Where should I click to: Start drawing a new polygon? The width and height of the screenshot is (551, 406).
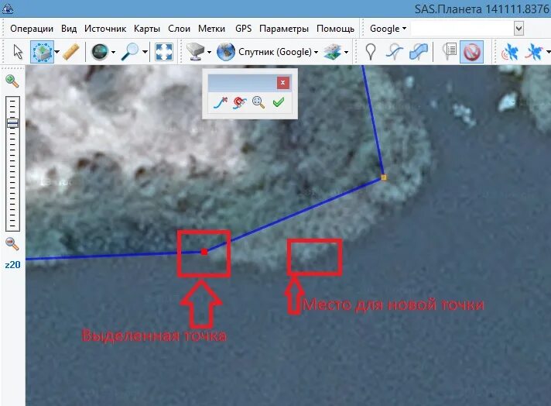[x=419, y=52]
